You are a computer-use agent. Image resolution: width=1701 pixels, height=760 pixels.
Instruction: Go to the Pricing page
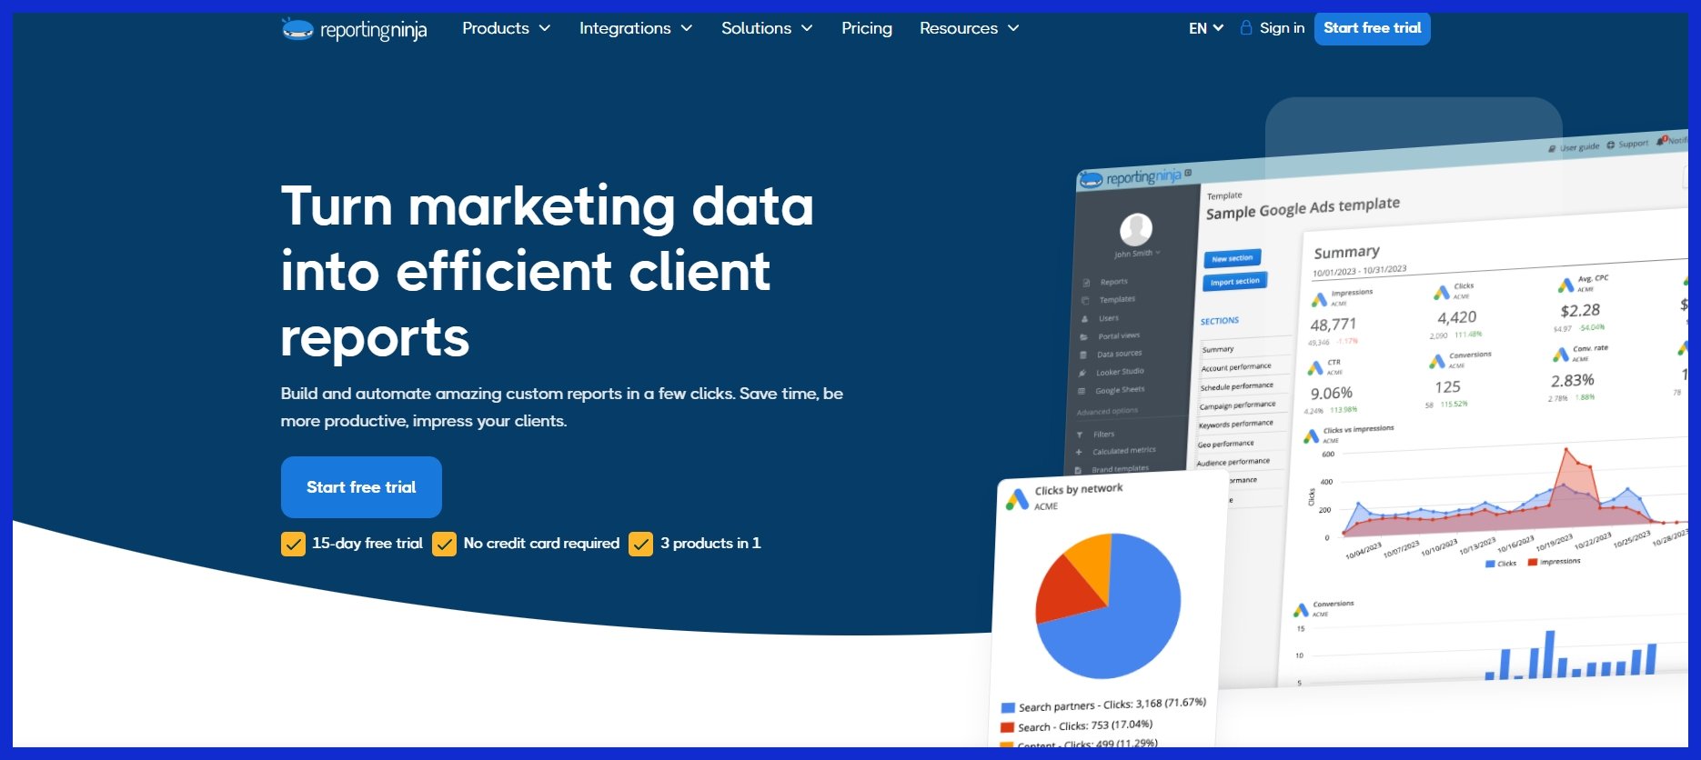(867, 28)
